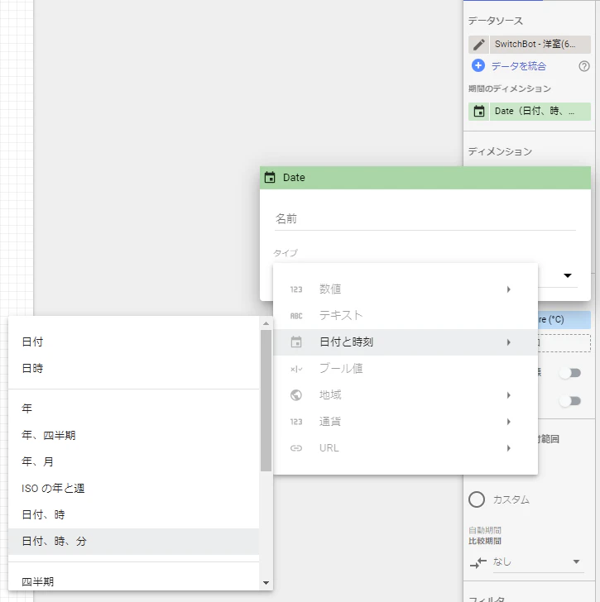Expand the 日付と時刻 submenu arrow

point(509,342)
